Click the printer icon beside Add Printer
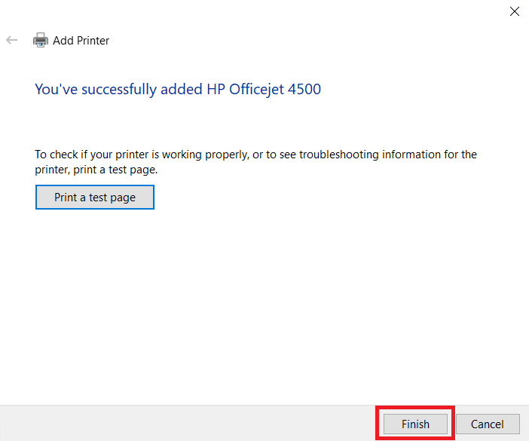 41,41
